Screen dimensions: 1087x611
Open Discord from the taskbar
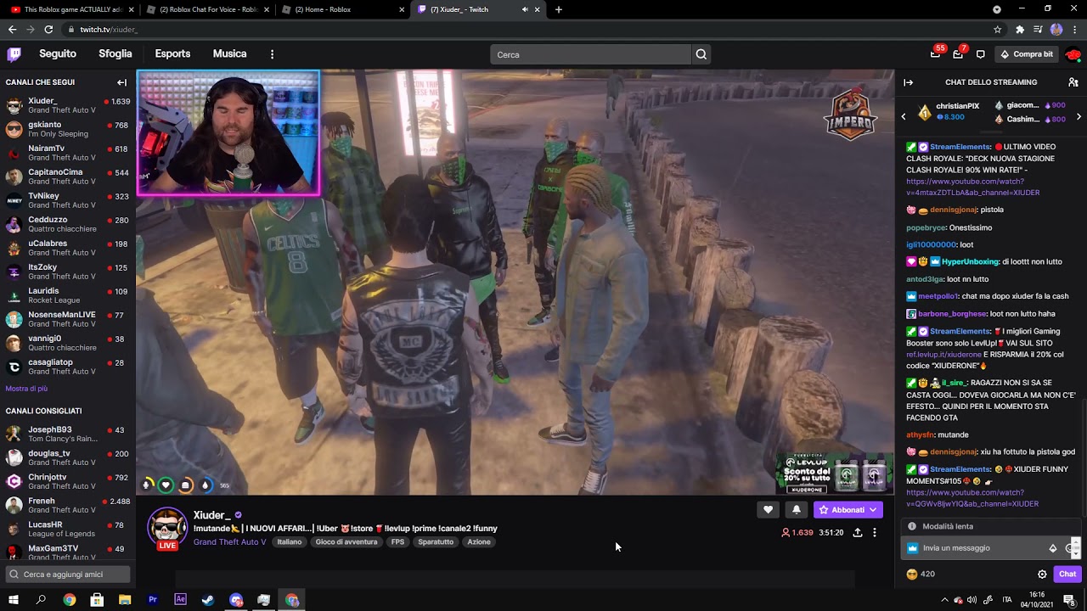[236, 600]
